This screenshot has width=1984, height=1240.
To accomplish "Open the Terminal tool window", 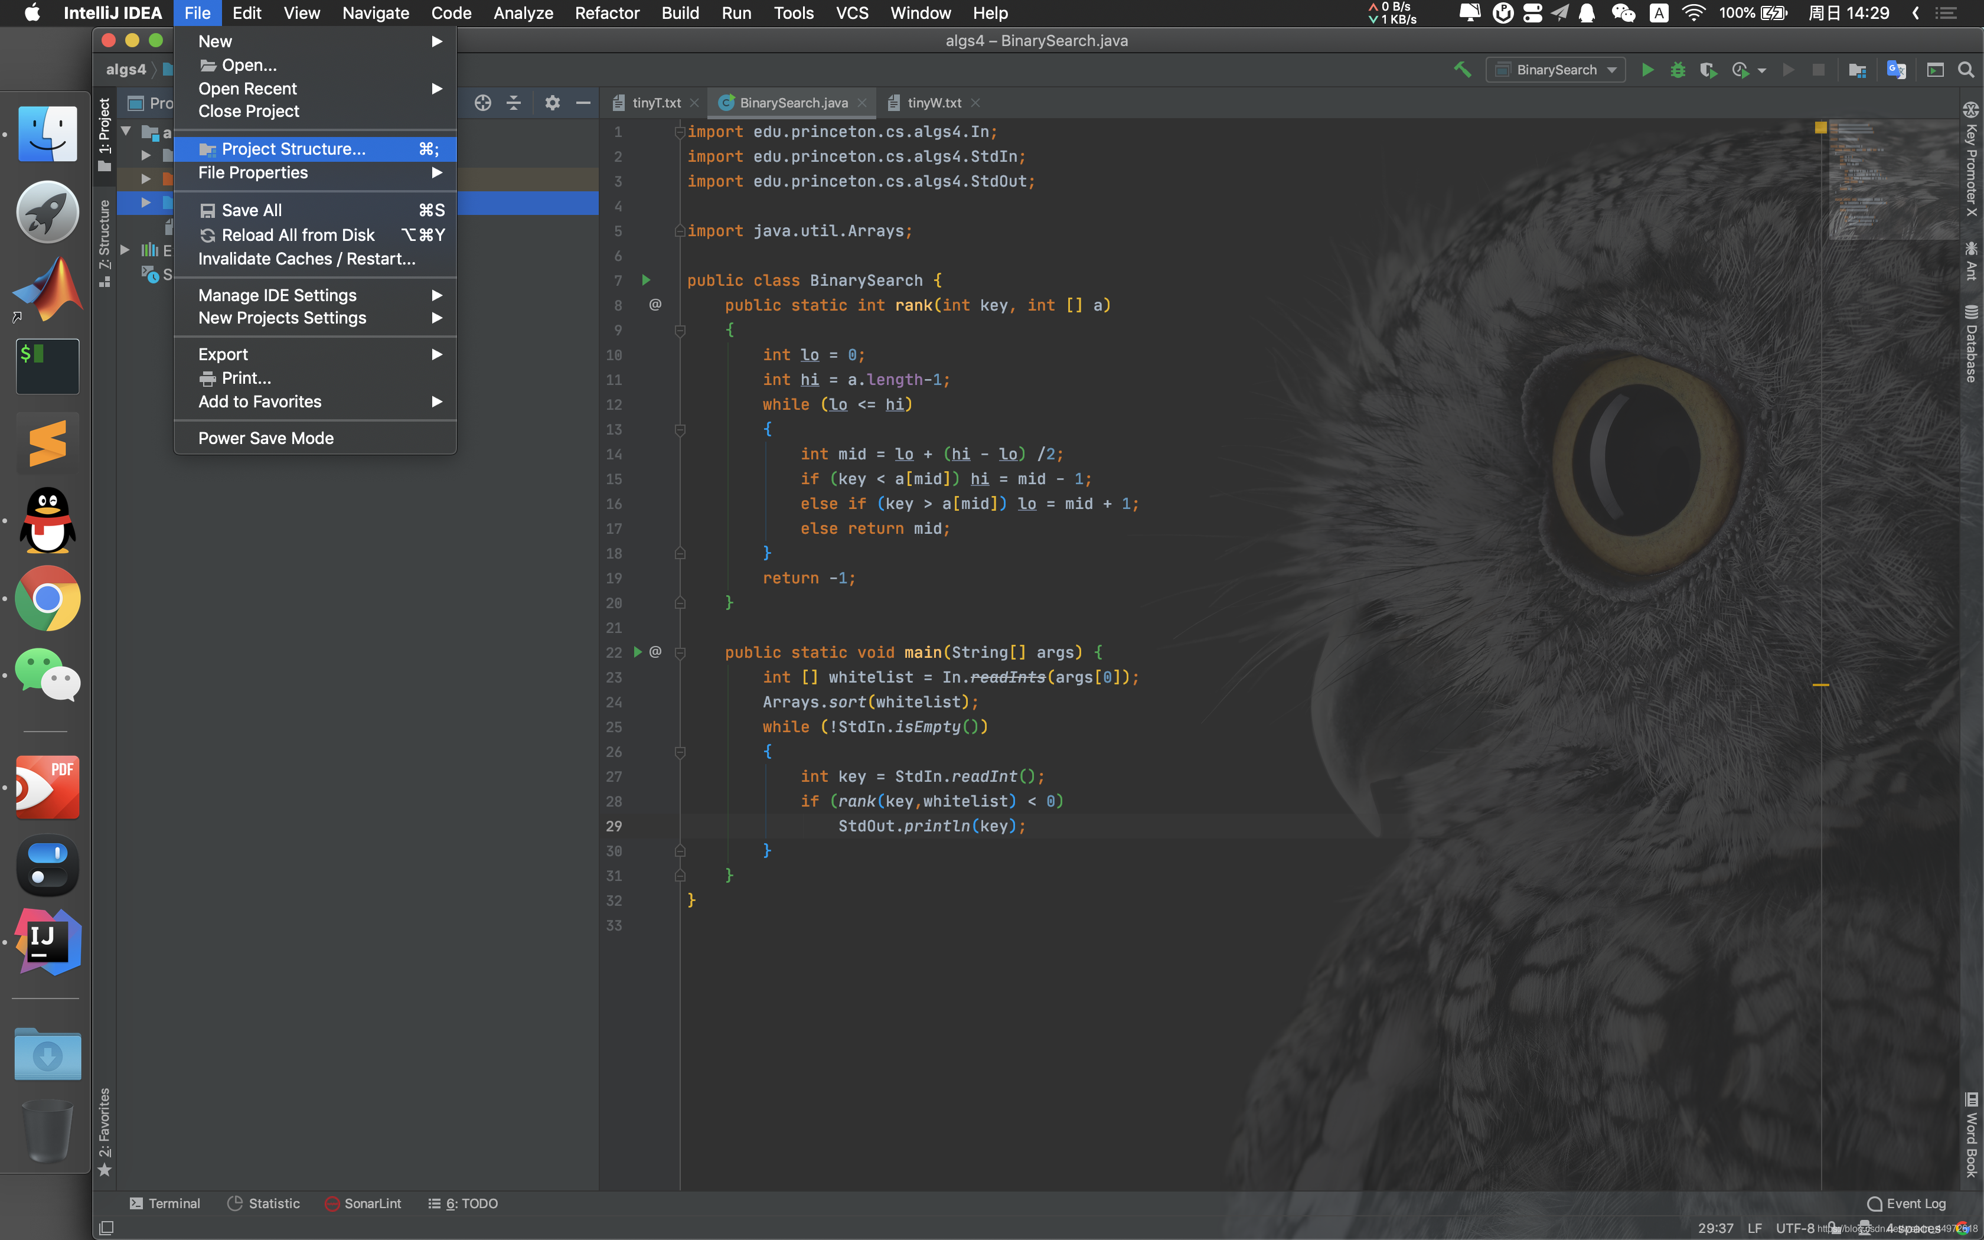I will pyautogui.click(x=165, y=1203).
